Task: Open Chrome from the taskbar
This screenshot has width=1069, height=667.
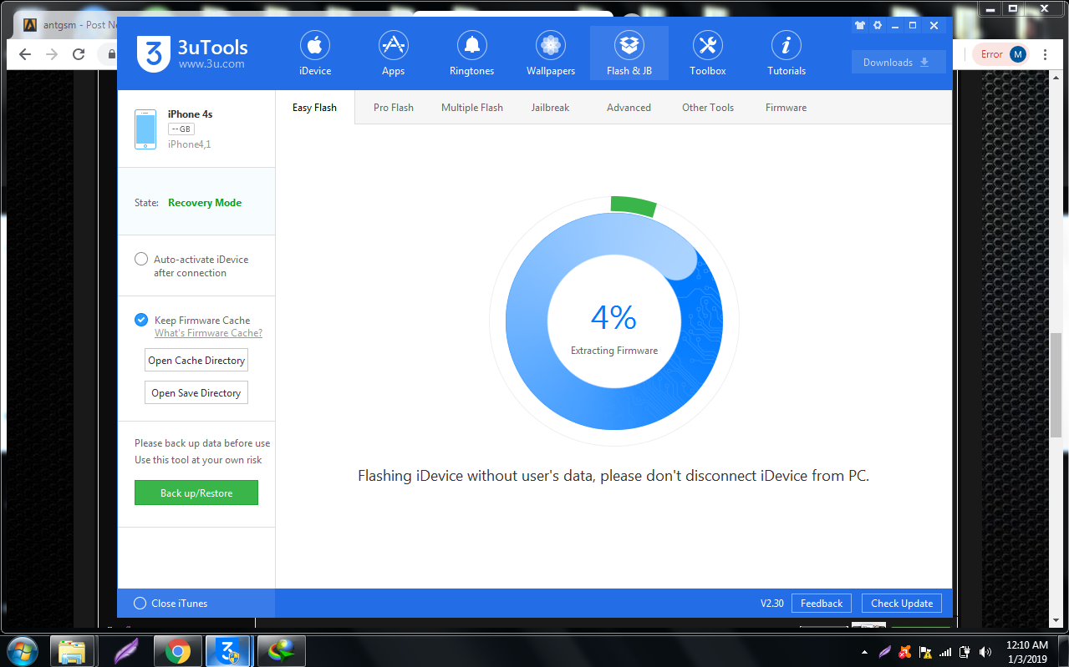Action: (177, 650)
